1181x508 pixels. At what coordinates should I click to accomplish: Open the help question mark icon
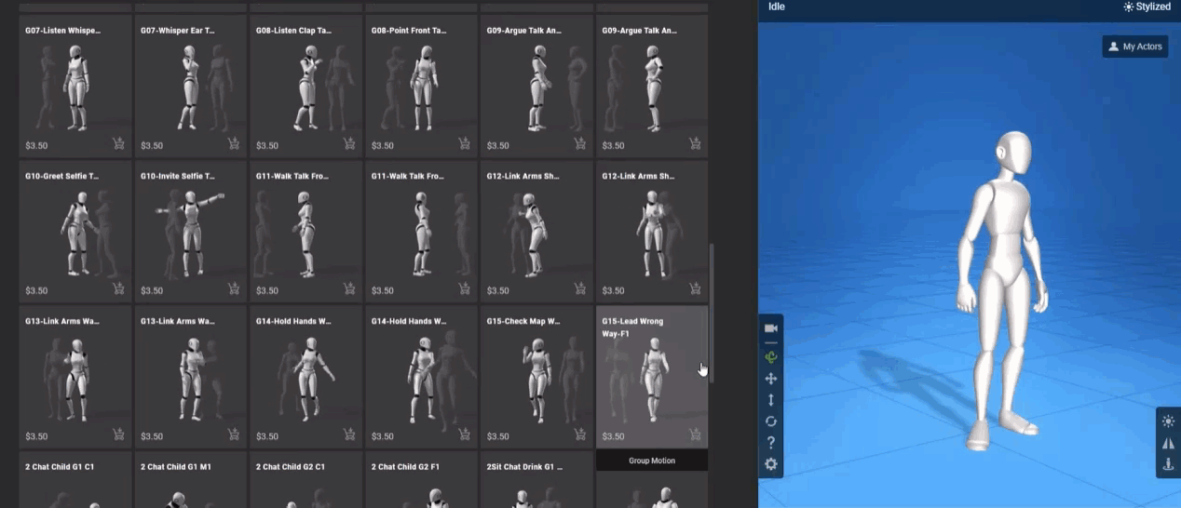pyautogui.click(x=770, y=443)
